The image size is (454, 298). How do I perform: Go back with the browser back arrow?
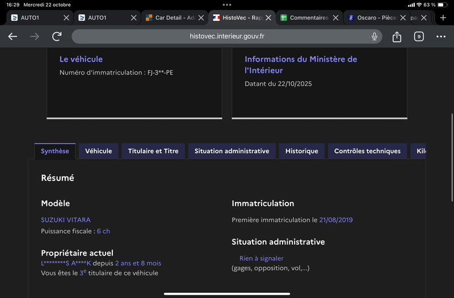point(12,36)
